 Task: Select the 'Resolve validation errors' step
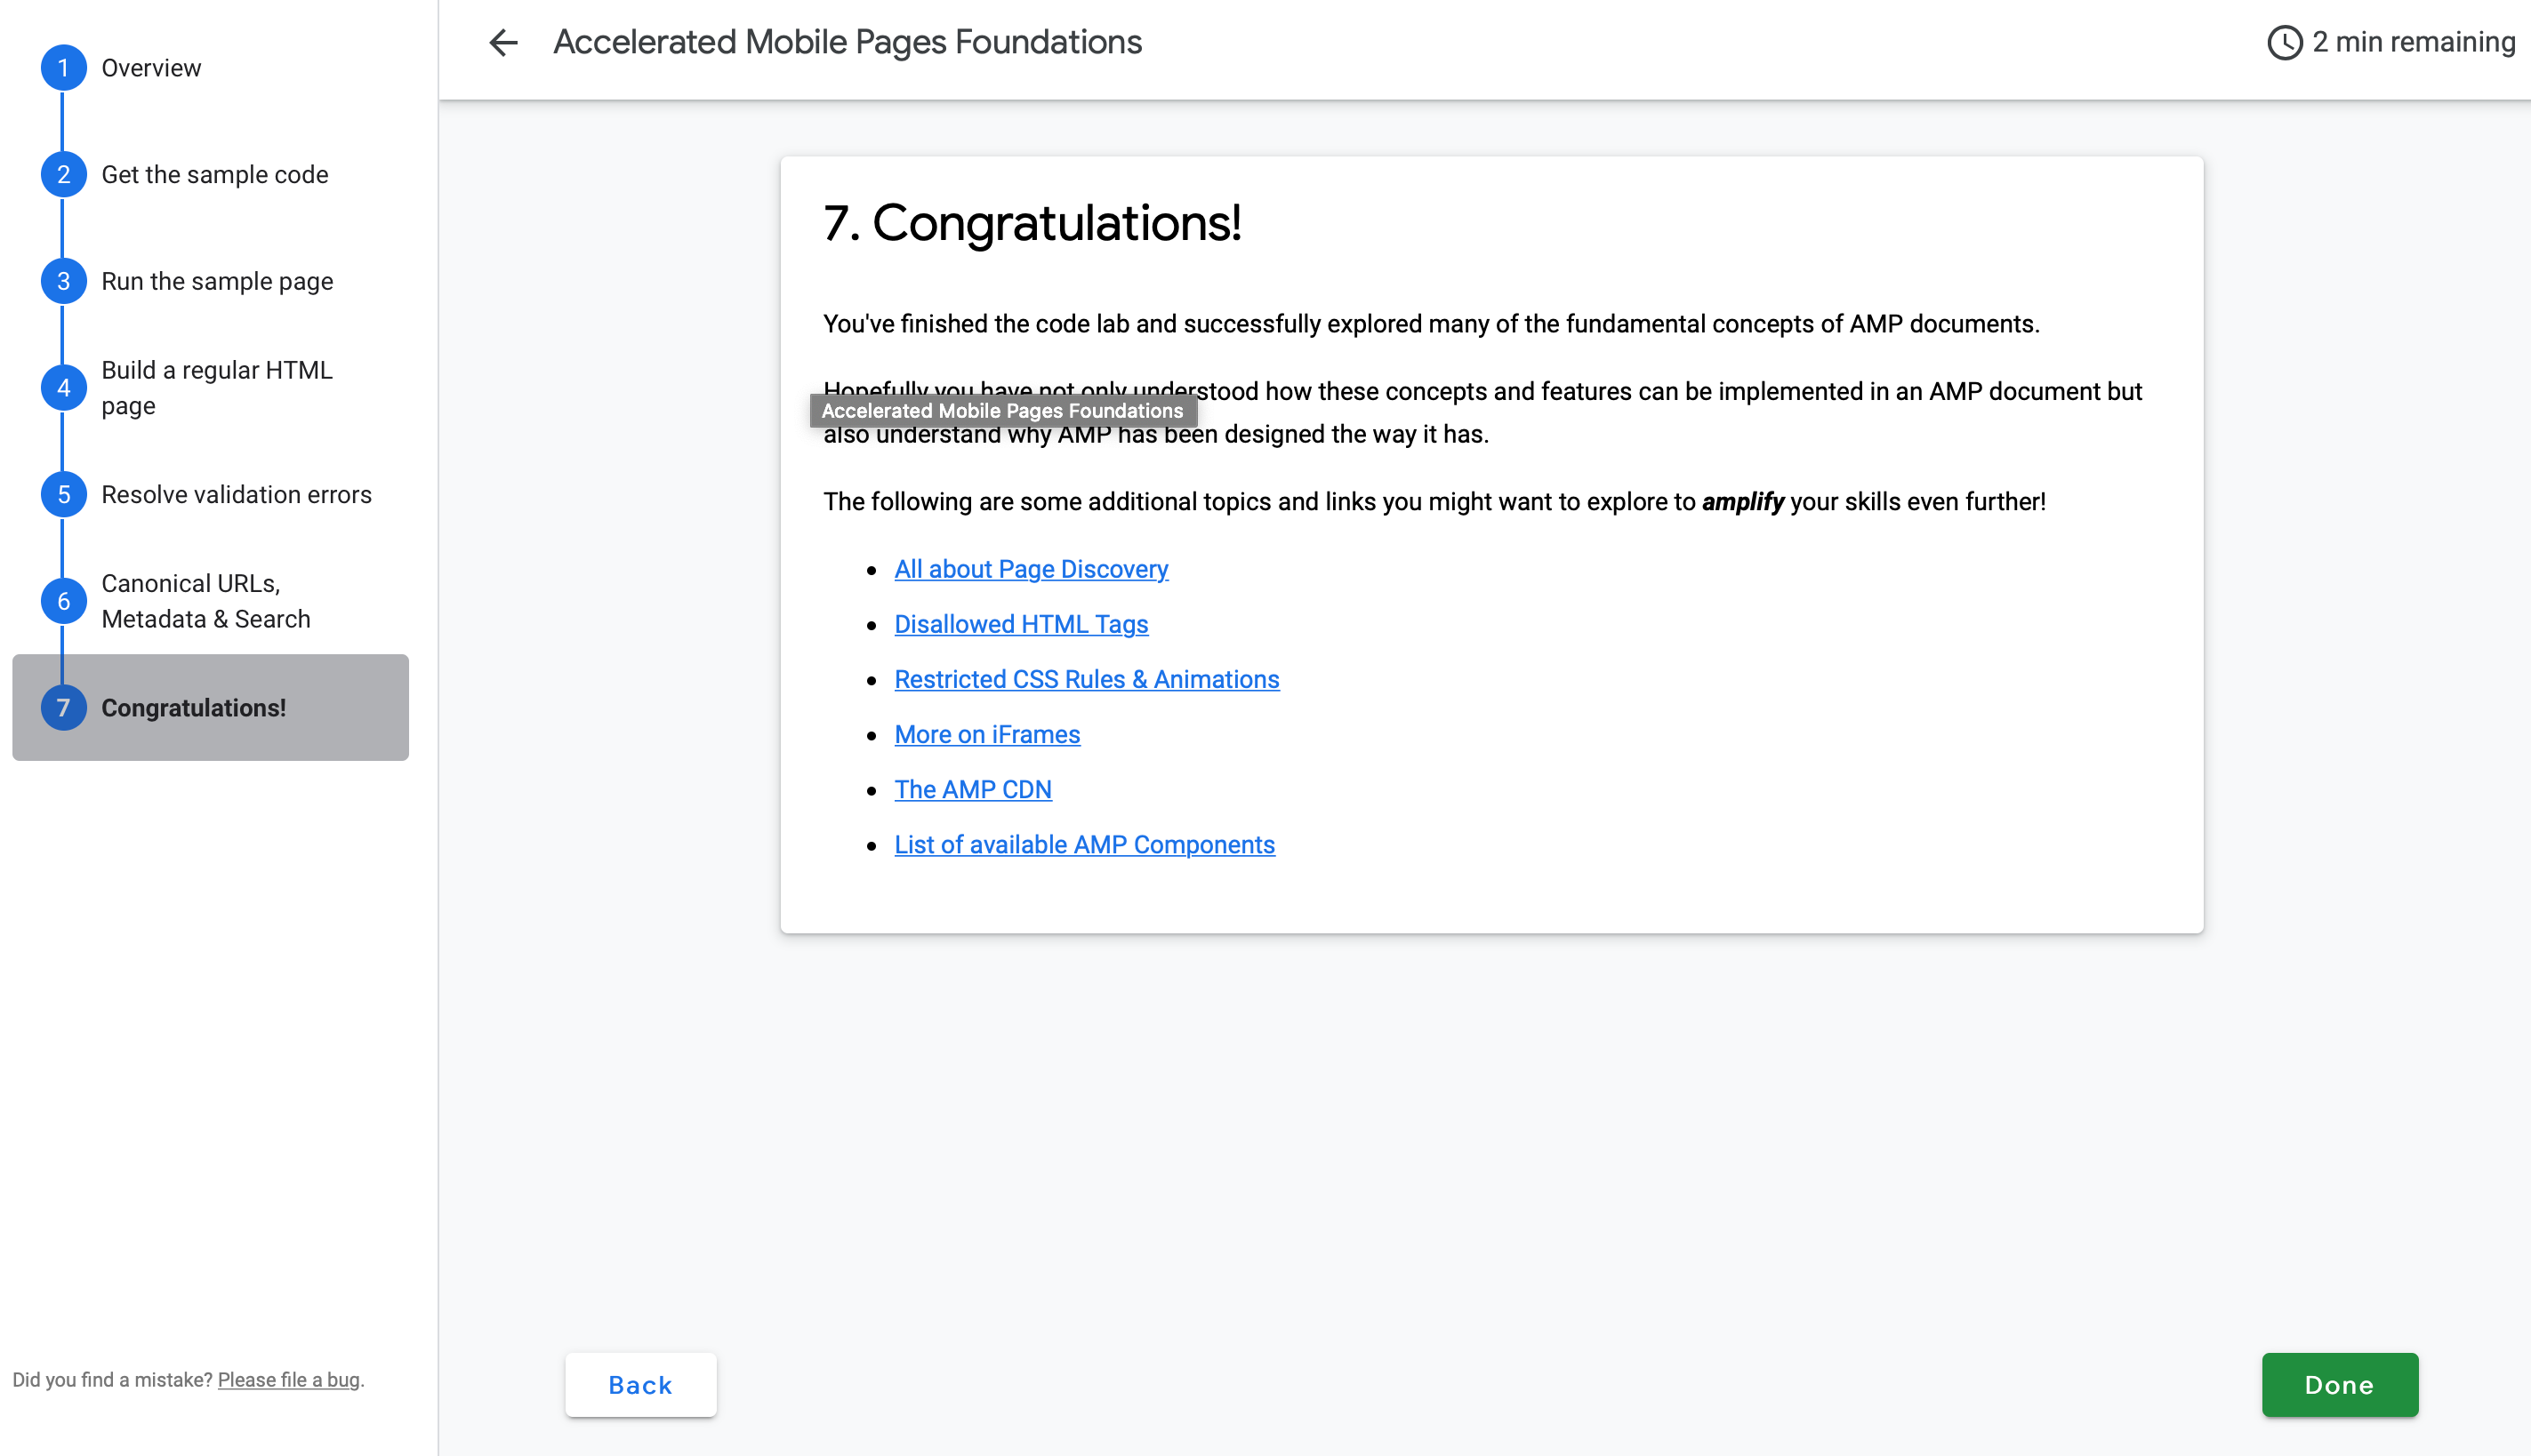click(x=236, y=493)
